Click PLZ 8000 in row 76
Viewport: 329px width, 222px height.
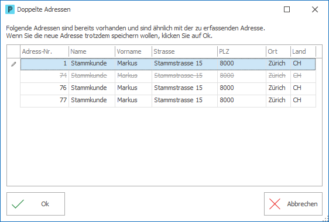coord(242,88)
